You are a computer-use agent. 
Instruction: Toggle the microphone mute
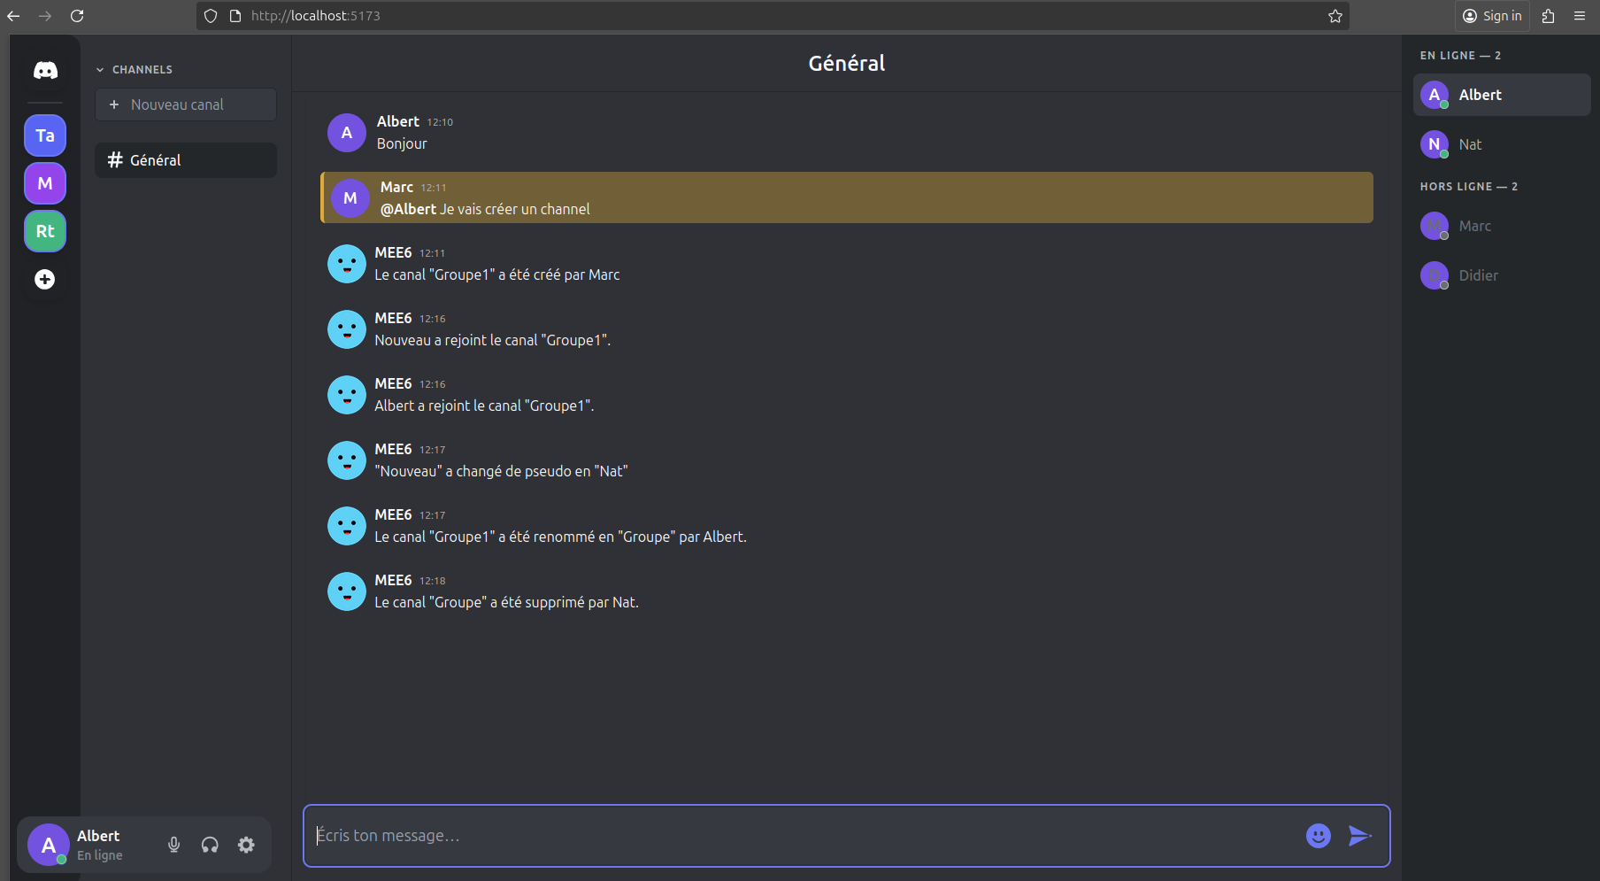coord(174,845)
